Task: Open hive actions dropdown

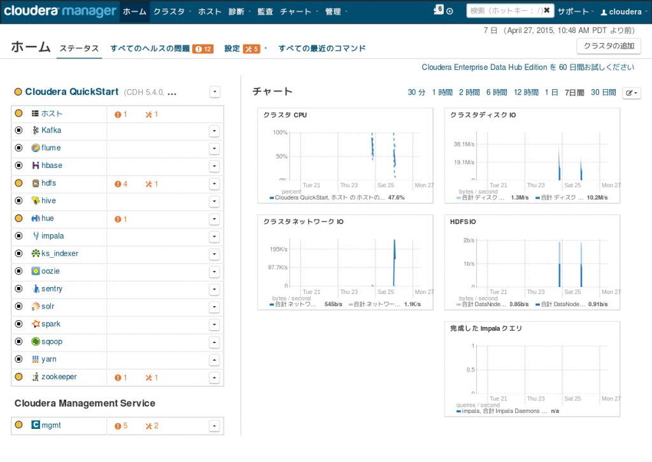Action: [214, 202]
